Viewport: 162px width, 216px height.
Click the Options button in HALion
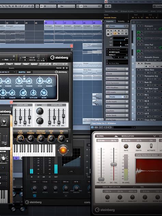click(x=34, y=64)
